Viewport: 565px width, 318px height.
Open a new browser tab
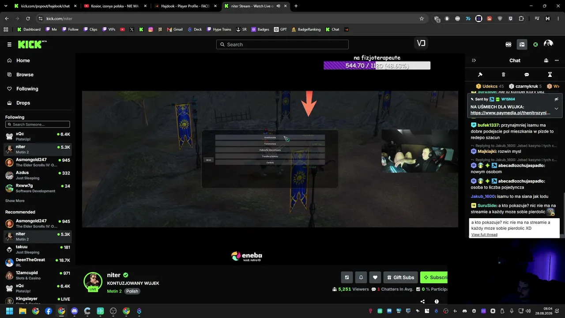(x=296, y=6)
